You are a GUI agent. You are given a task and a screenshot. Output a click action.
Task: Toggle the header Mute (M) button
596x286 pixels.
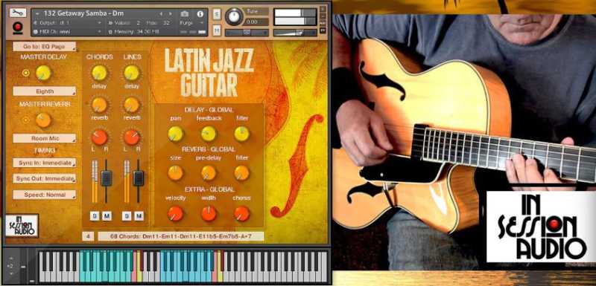(217, 30)
